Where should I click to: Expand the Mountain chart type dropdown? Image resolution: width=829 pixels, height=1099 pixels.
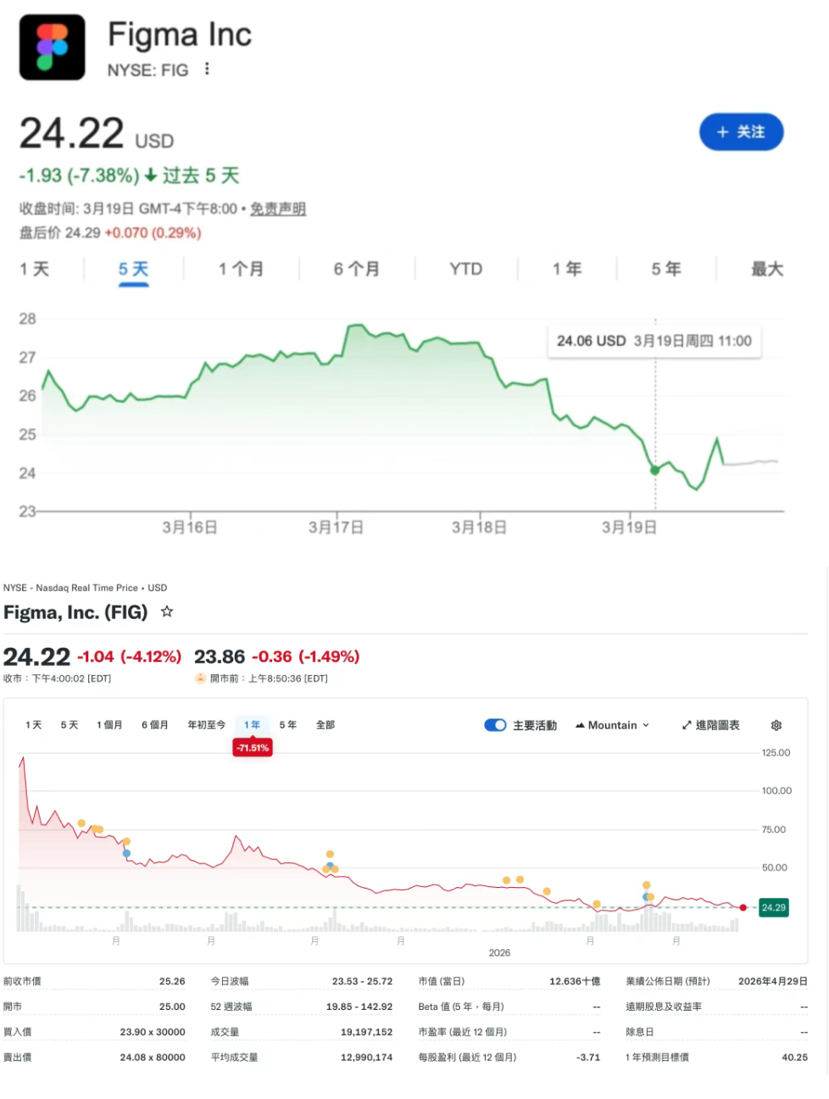coord(612,725)
